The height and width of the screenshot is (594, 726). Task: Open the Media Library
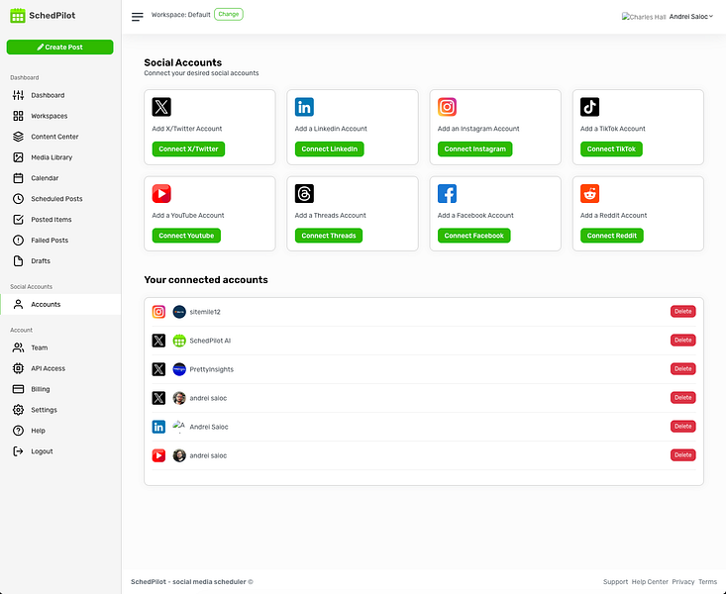point(60,157)
